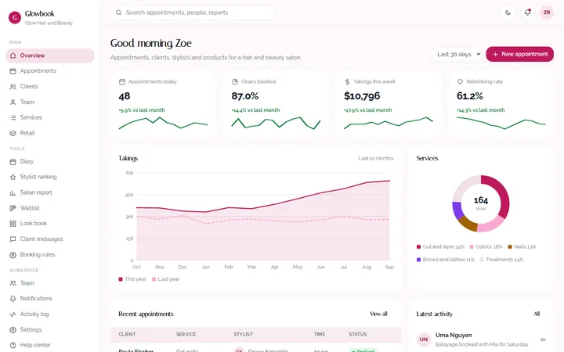564x352 pixels.
Task: Click View all in Recent appointments
Action: click(x=378, y=314)
